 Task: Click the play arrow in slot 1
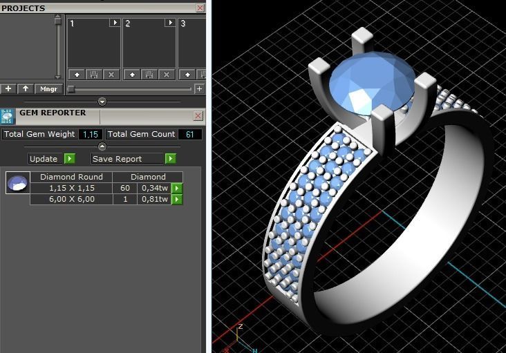pyautogui.click(x=115, y=23)
